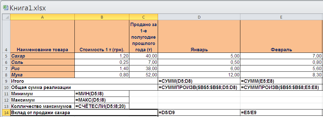Click the 'Наименование товара' header cell

[43, 36]
